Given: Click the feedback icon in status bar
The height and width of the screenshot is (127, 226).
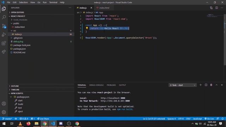Looking at the screenshot, I should pyautogui.click(x=218, y=119).
